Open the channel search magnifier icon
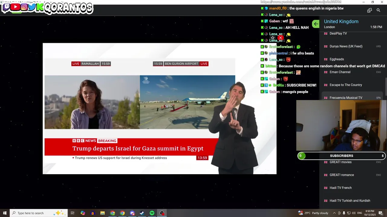 (x=378, y=10)
